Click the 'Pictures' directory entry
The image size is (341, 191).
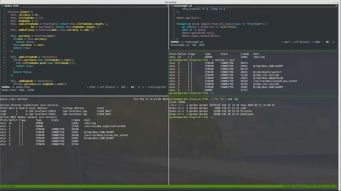click(246, 111)
